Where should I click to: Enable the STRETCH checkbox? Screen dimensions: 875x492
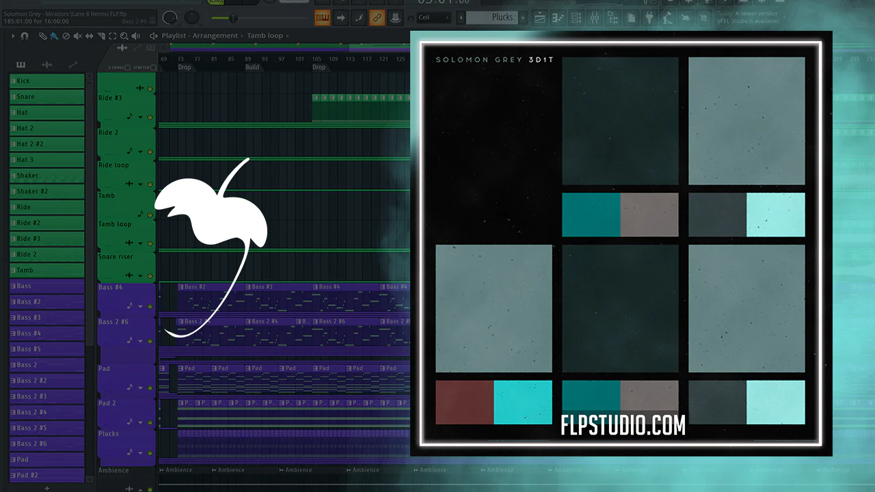(153, 68)
